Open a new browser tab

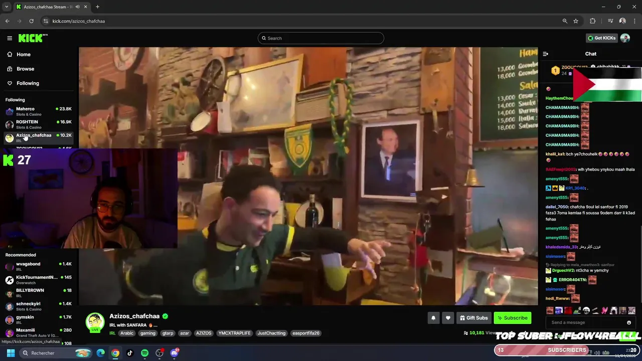97,7
